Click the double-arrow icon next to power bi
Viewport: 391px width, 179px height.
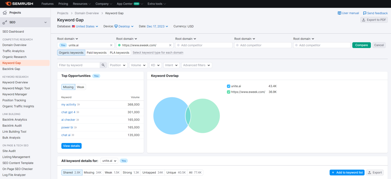tap(76, 127)
